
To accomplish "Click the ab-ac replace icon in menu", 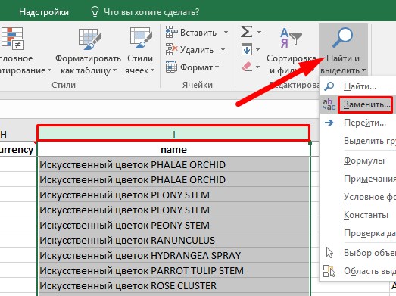I will click(329, 104).
